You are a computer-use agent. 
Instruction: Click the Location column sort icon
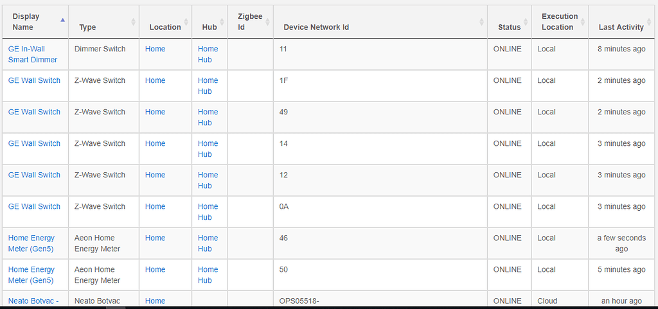(x=186, y=22)
